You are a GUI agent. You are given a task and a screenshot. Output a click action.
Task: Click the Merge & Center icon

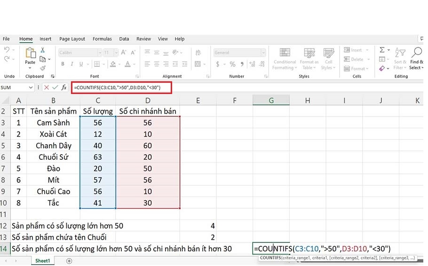point(198,64)
